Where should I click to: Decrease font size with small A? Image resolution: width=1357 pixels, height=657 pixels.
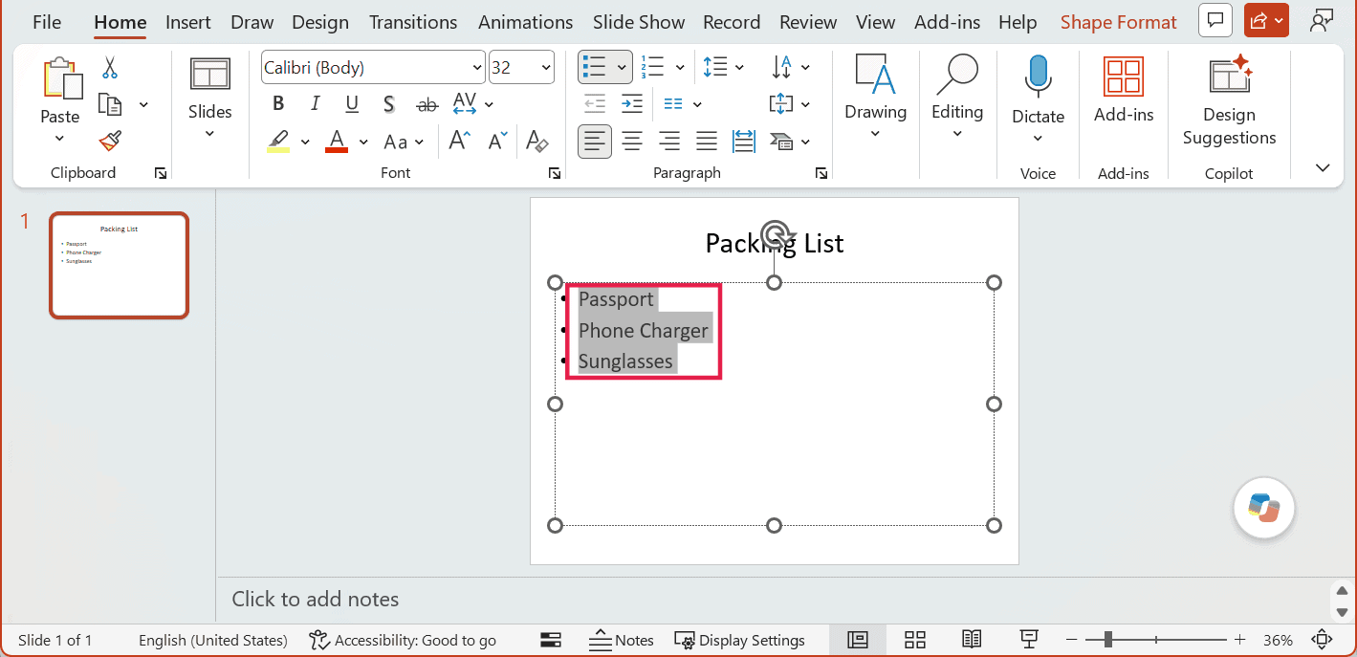pos(497,142)
